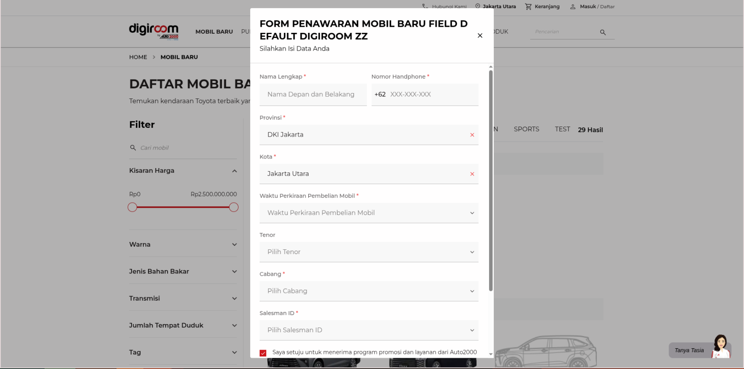Expand the Warna filter
This screenshot has height=369, width=744.
click(234, 245)
